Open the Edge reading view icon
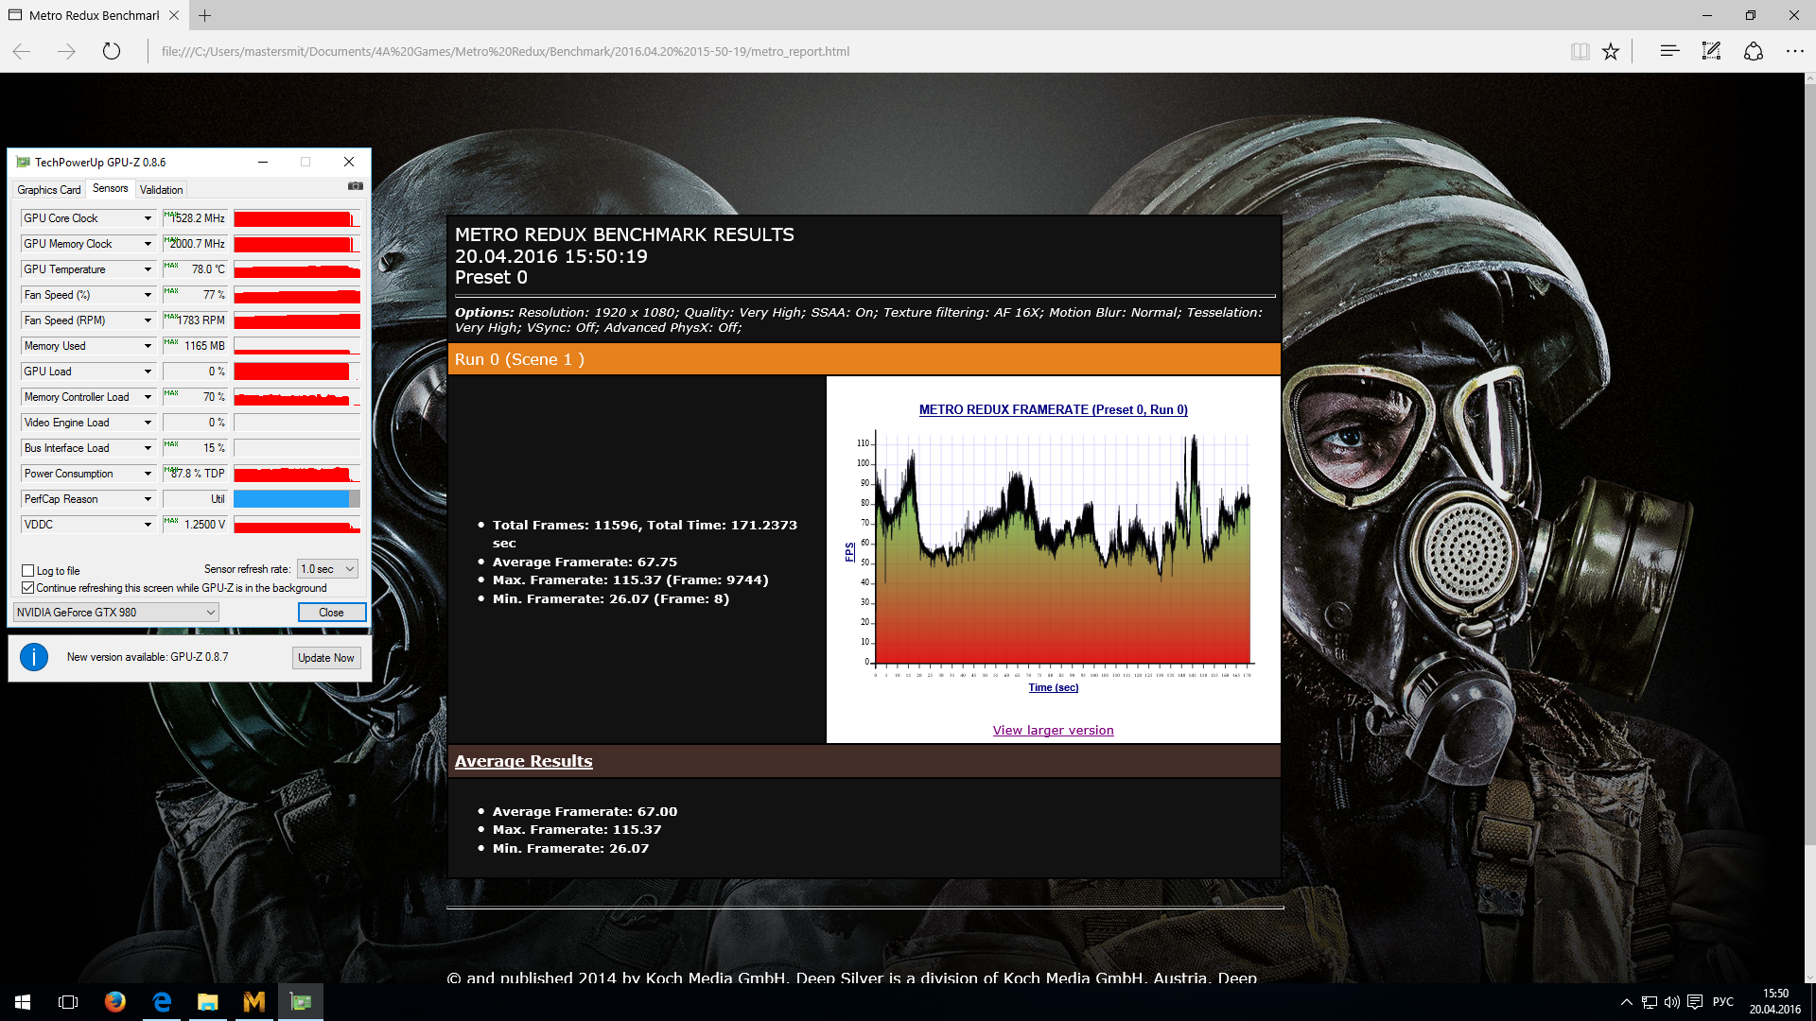The height and width of the screenshot is (1021, 1816). point(1580,51)
